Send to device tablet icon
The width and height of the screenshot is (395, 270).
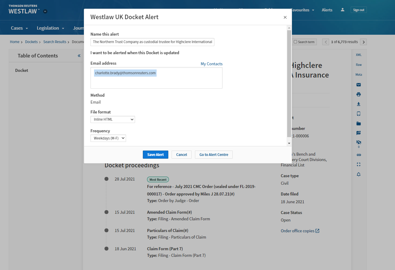[x=359, y=114]
